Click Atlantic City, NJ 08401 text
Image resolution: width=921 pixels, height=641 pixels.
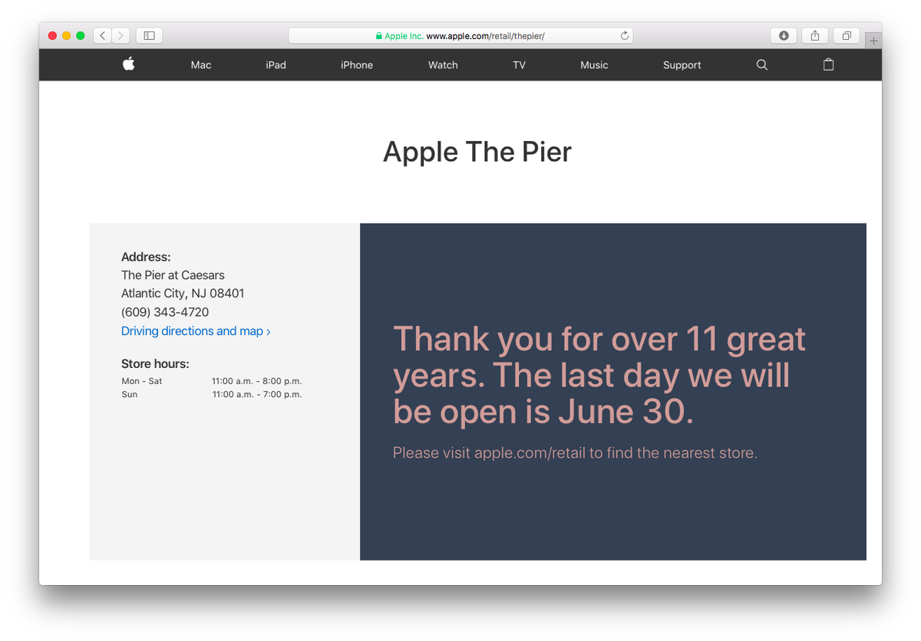[x=183, y=294]
